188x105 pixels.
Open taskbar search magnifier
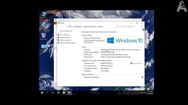point(47,92)
